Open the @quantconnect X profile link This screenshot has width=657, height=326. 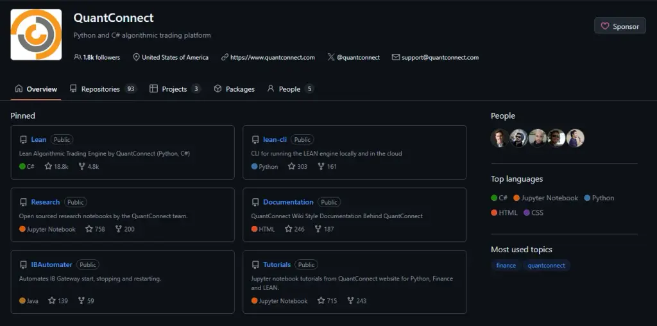tap(358, 57)
